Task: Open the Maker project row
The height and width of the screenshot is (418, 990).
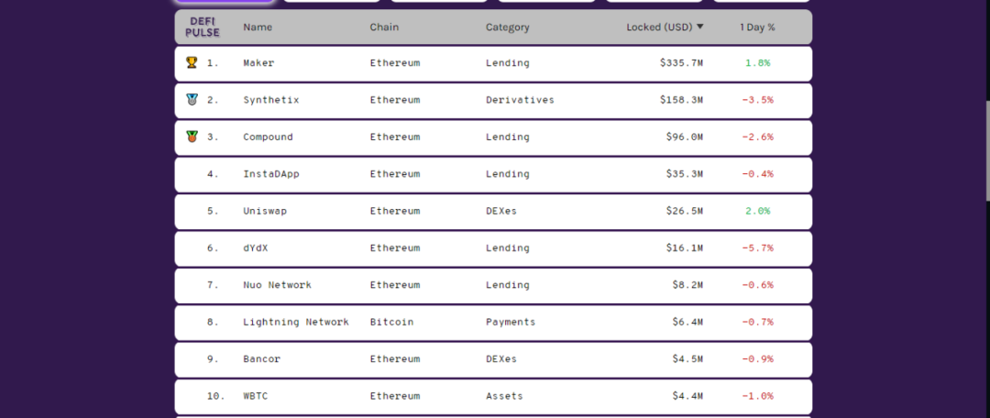Action: pyautogui.click(x=493, y=63)
